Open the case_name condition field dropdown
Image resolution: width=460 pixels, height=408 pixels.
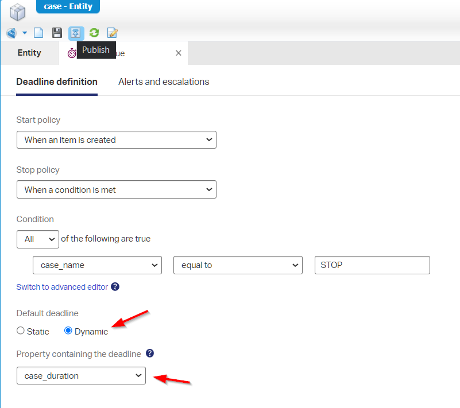97,265
